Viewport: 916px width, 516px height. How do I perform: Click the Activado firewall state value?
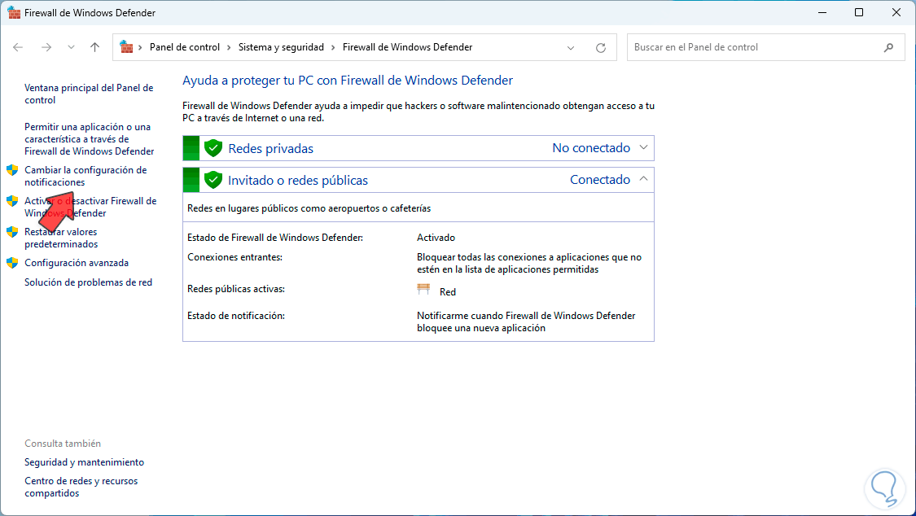point(436,238)
